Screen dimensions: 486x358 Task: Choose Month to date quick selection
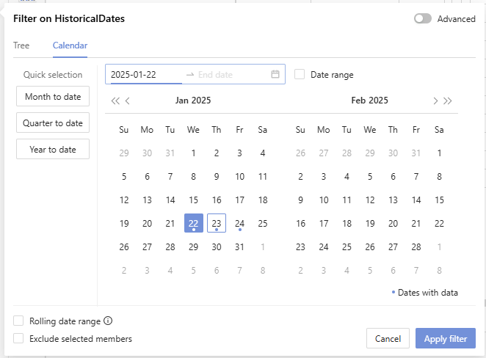[53, 97]
